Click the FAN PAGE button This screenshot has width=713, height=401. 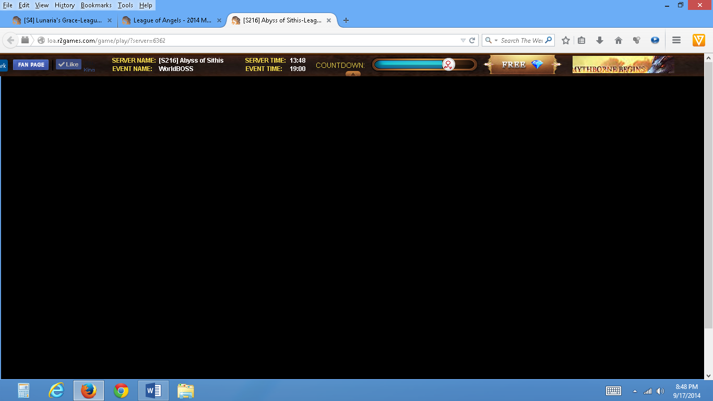coord(31,65)
